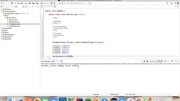The height and width of the screenshot is (101, 180).
Task: Click the Next Annotation icon
Action: tap(68, 3)
